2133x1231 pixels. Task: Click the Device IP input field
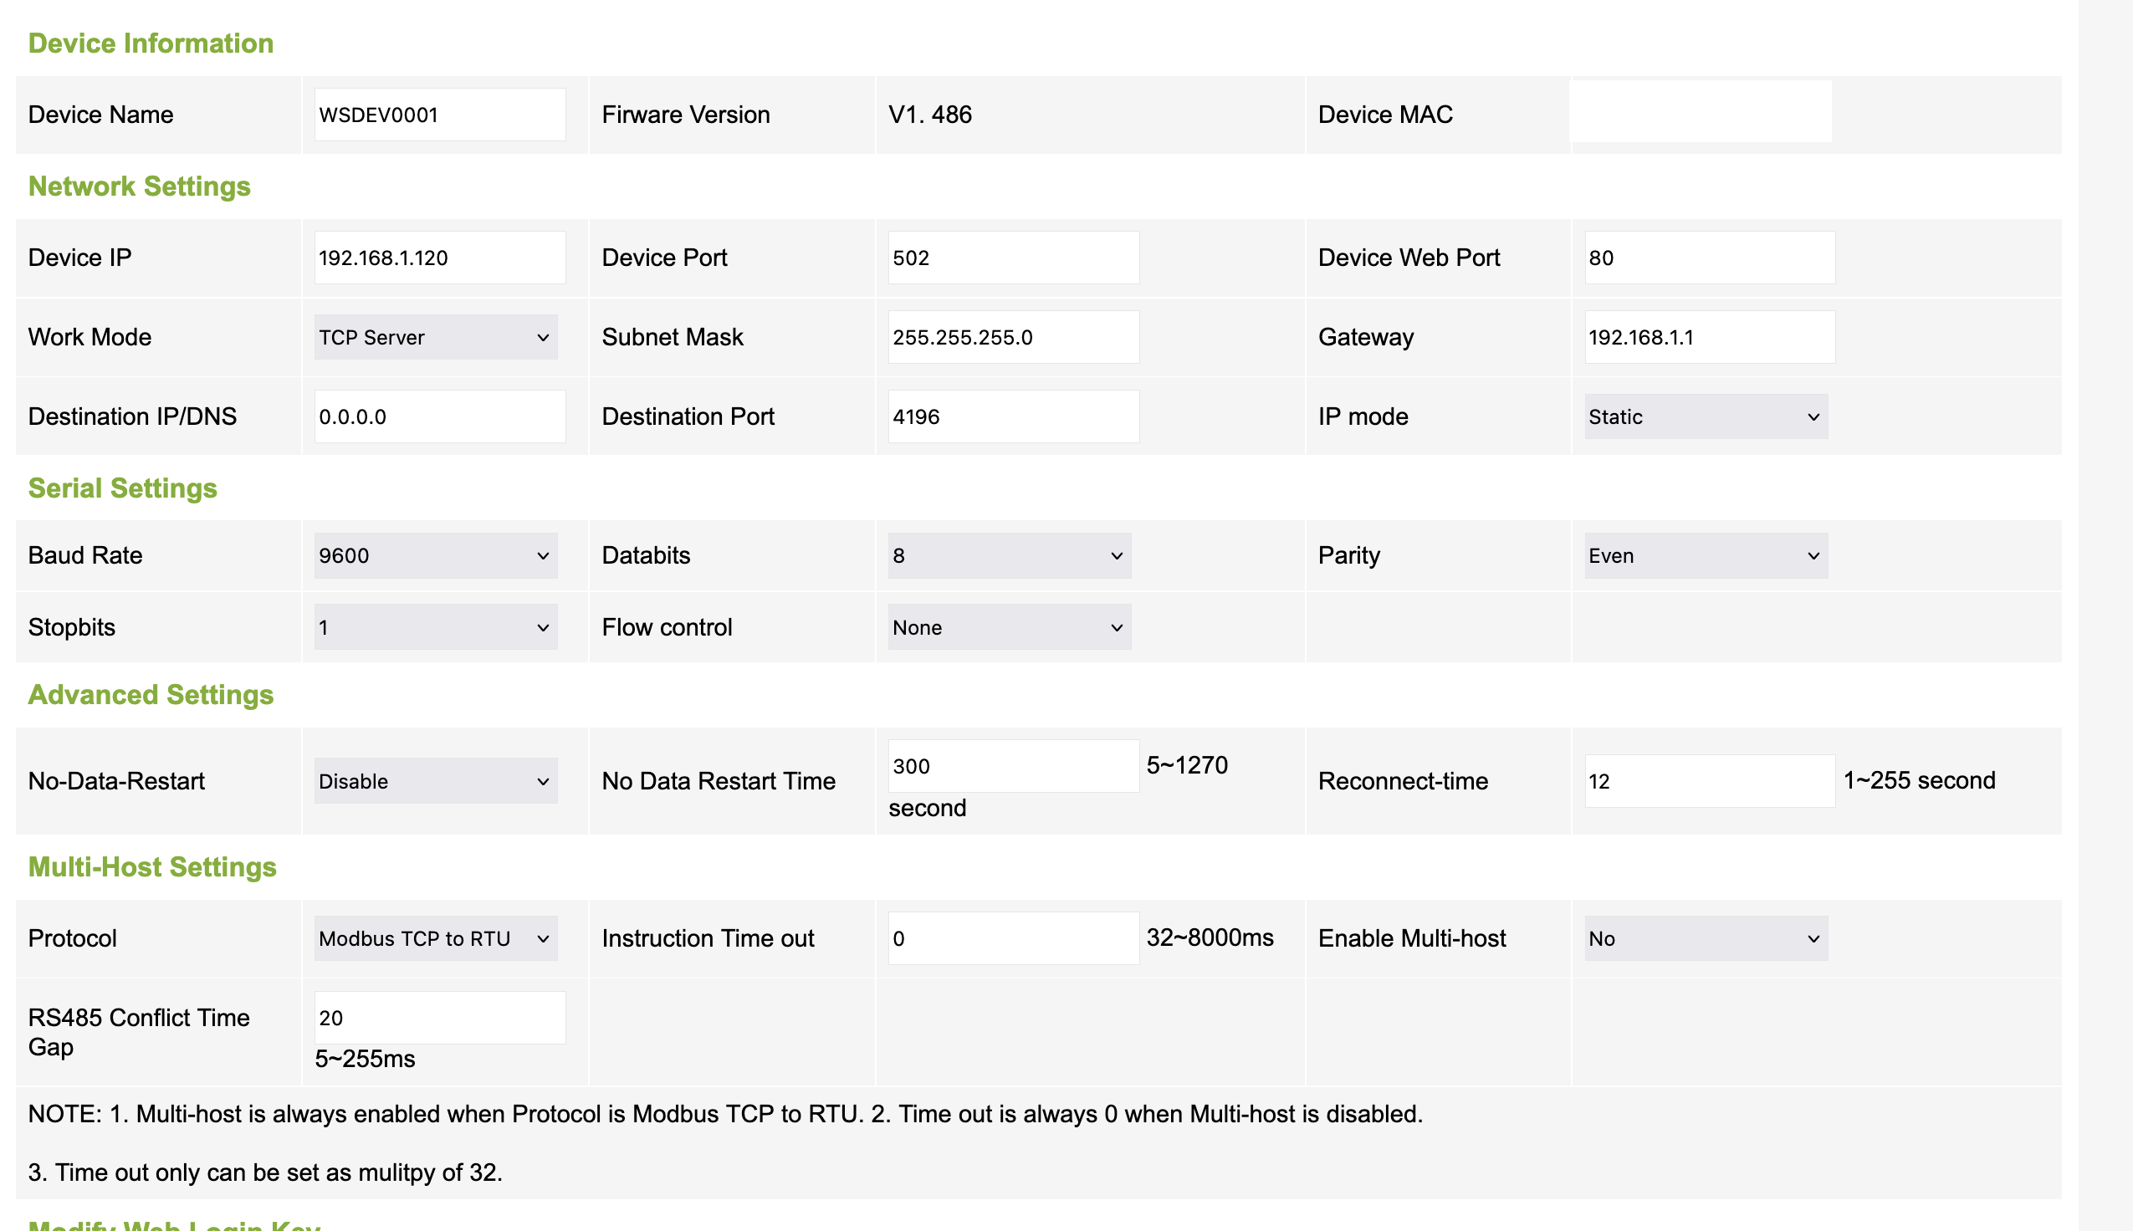coord(440,258)
